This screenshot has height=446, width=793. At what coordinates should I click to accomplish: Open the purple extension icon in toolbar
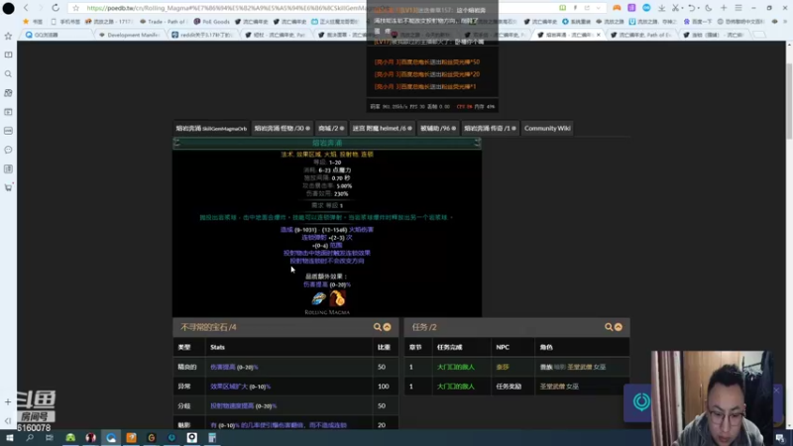[x=631, y=8]
